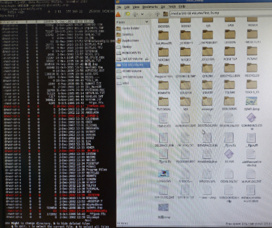This screenshot has height=228, width=272.
Task: Open the TUTORIAL folder icon
Action: (164, 102)
